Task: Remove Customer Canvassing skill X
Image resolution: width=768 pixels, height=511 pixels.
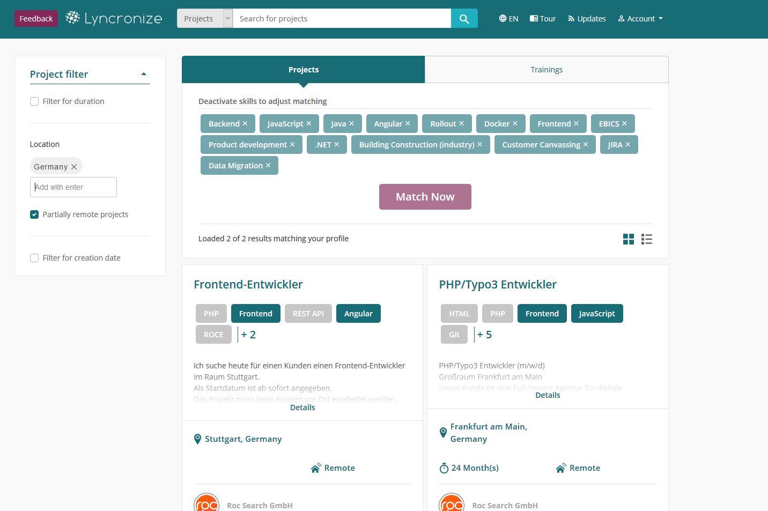Action: (586, 144)
